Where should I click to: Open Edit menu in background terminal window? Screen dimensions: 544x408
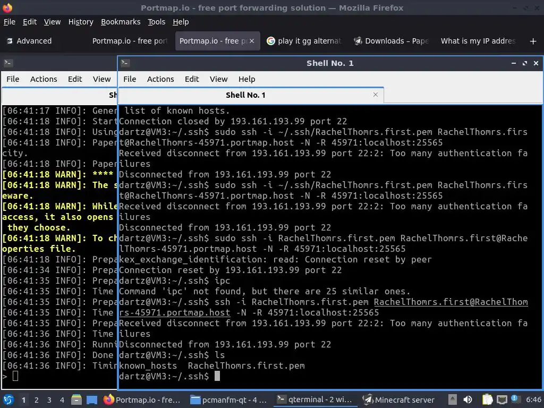click(74, 79)
